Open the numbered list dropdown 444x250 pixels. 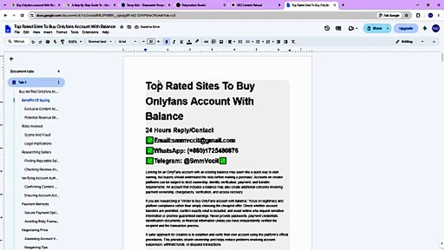[x=269, y=42]
